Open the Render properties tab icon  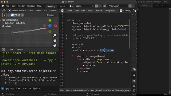point(134,81)
